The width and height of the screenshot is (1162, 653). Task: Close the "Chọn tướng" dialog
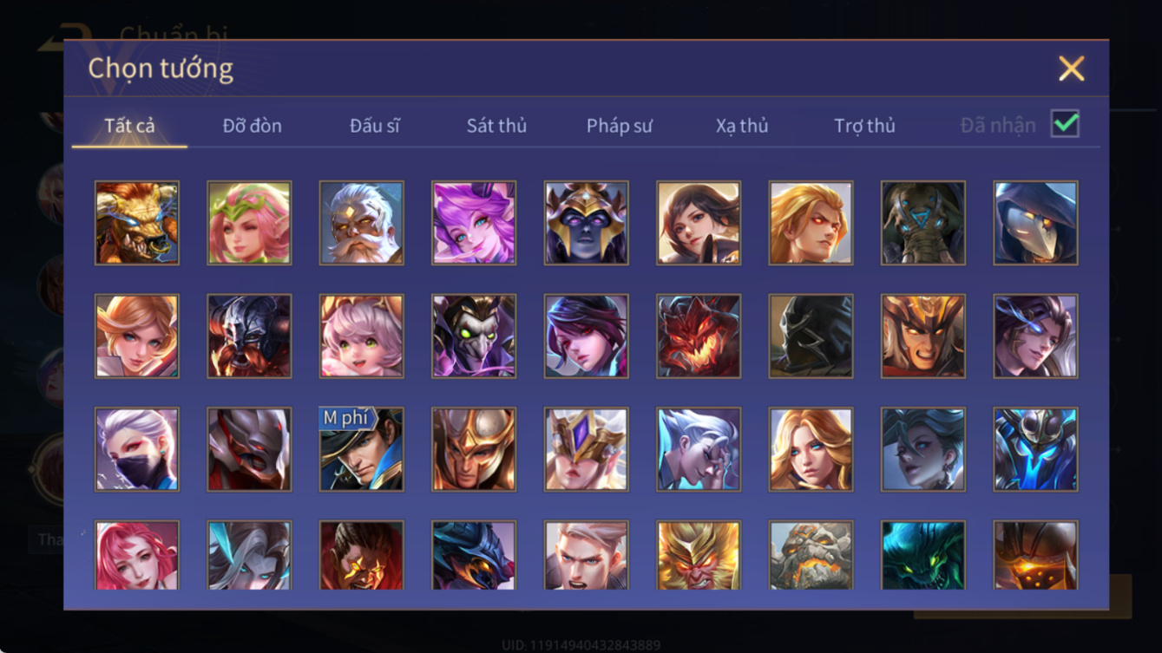click(1071, 69)
